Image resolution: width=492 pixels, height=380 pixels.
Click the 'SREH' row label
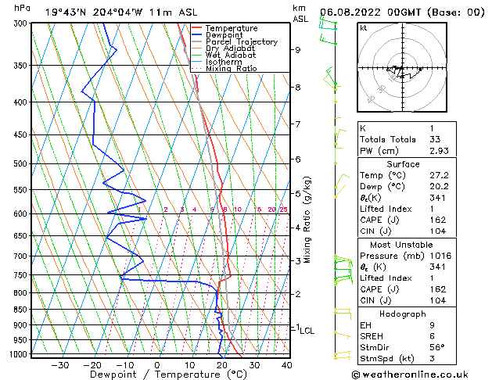372,336
